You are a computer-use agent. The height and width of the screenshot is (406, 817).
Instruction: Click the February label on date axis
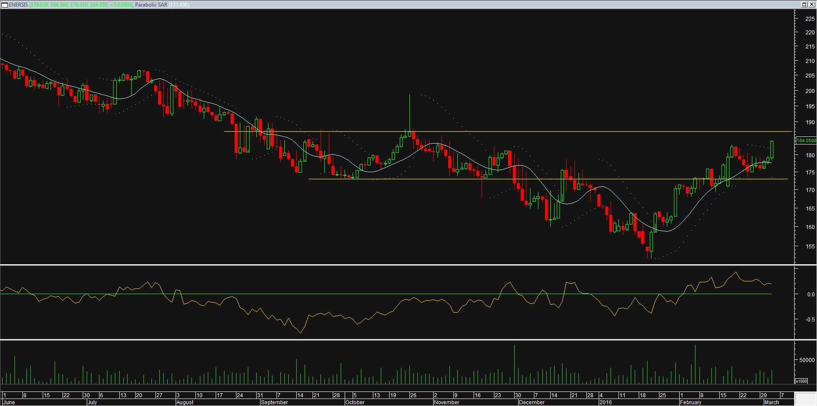click(x=690, y=402)
